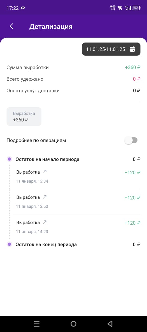Go back using the header arrow
Screen dimensions: 147x332
[x=11, y=26]
